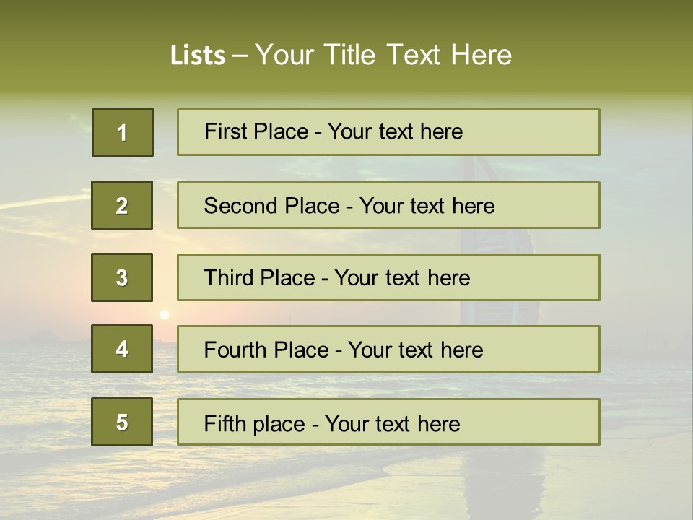The width and height of the screenshot is (693, 520).
Task: Click the word 'Fifth' in list item five
Action: pyautogui.click(x=225, y=423)
